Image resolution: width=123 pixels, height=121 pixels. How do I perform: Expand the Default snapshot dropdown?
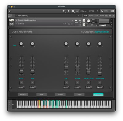(x=16, y=24)
